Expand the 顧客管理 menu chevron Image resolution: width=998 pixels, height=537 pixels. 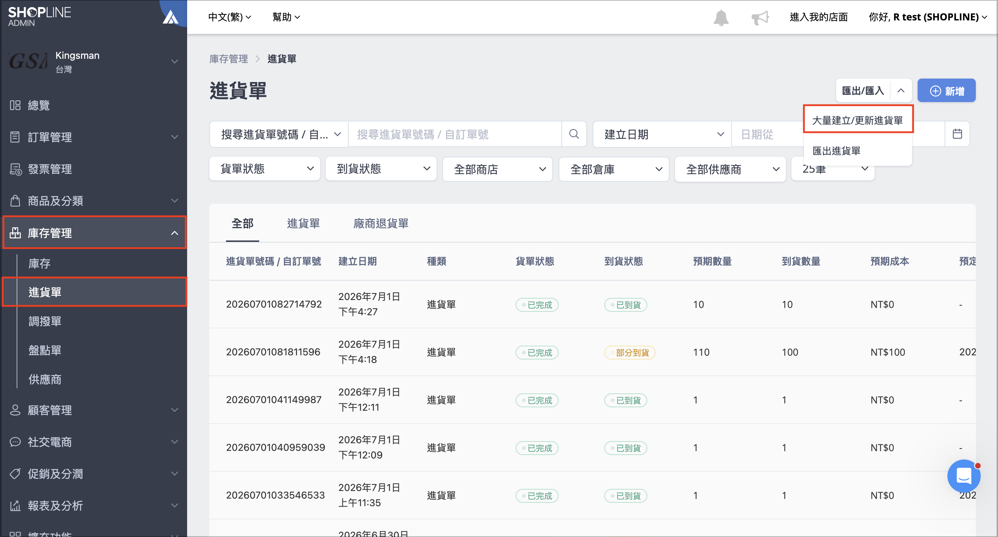click(175, 410)
